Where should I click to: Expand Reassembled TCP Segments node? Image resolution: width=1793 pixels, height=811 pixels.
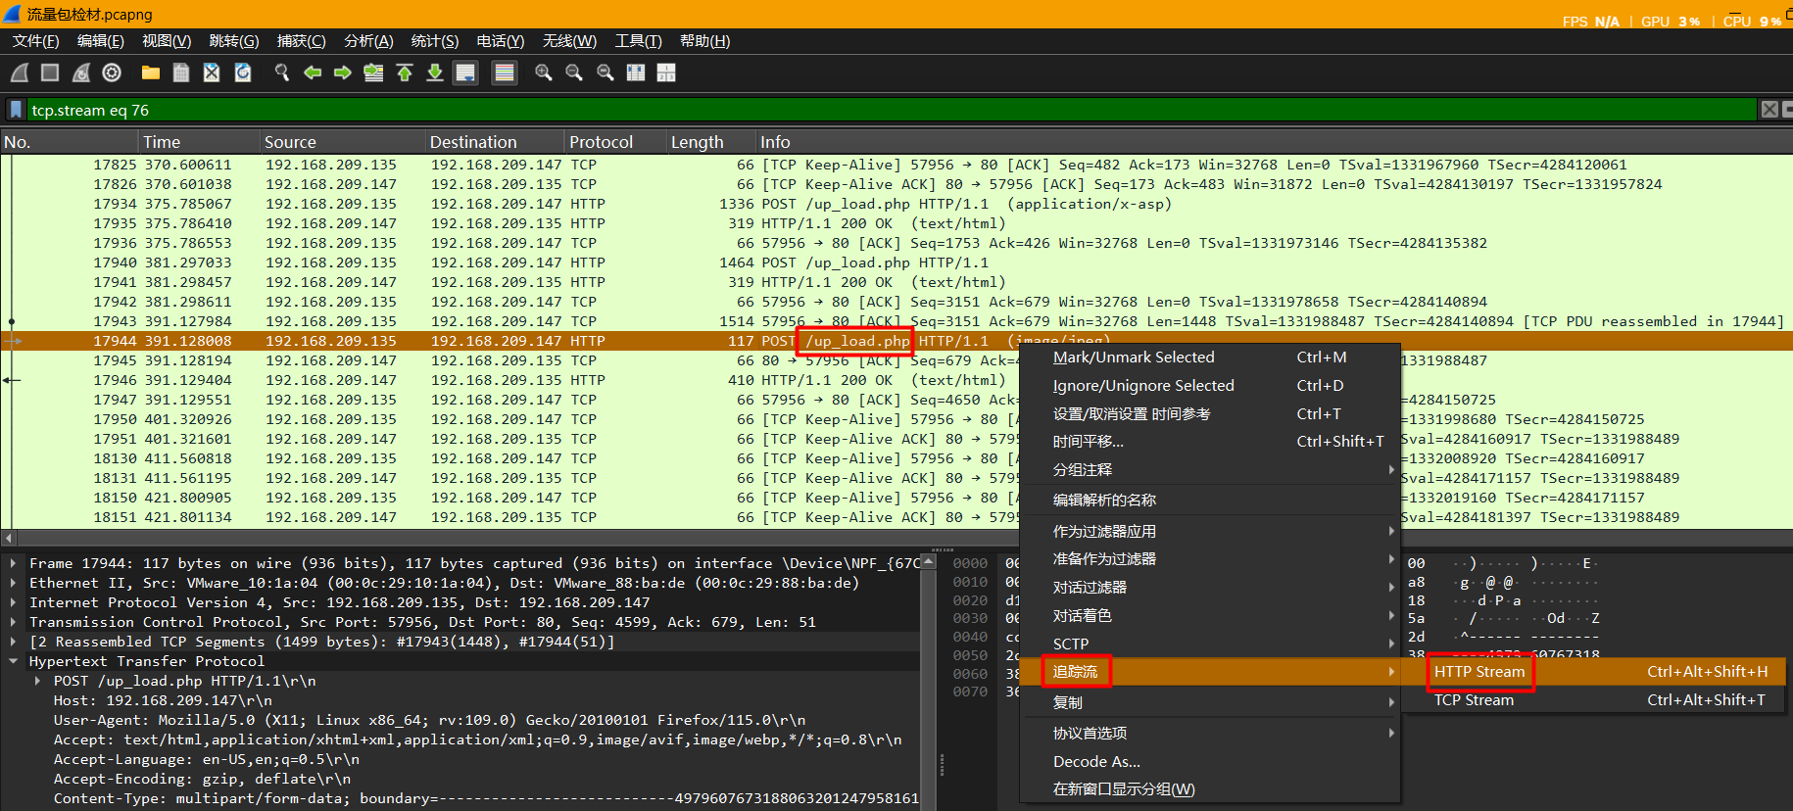click(13, 642)
